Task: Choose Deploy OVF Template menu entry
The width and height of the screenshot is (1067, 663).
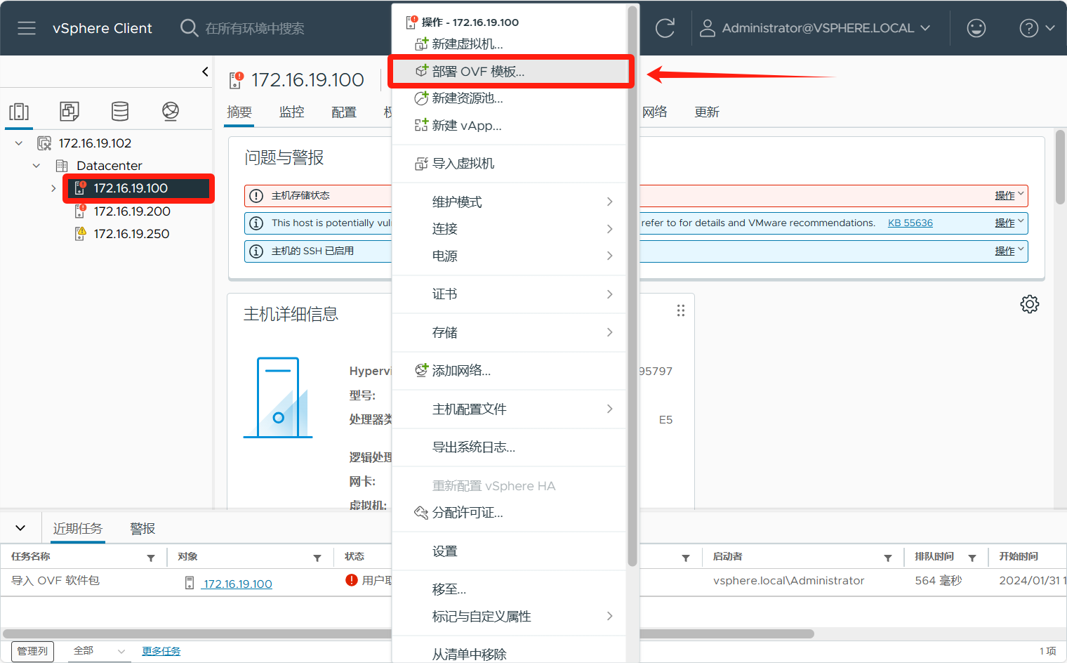Action: click(x=478, y=72)
